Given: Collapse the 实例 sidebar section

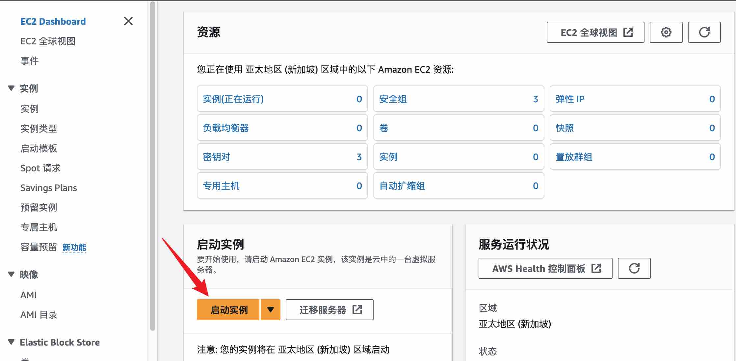Looking at the screenshot, I should coord(11,88).
